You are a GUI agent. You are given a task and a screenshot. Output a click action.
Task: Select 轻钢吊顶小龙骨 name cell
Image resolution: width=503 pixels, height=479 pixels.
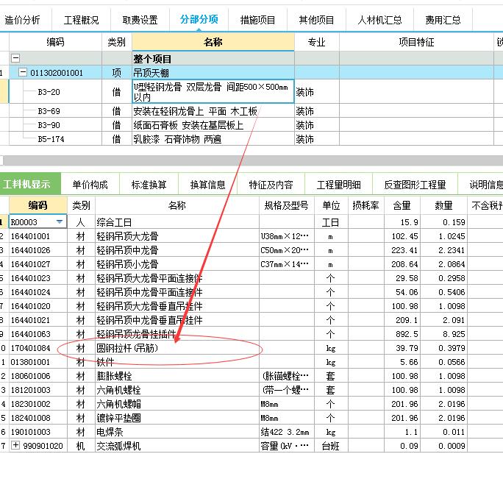177,264
